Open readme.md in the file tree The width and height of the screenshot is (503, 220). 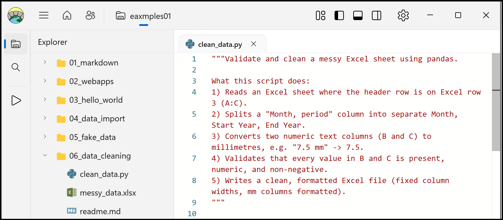click(100, 211)
